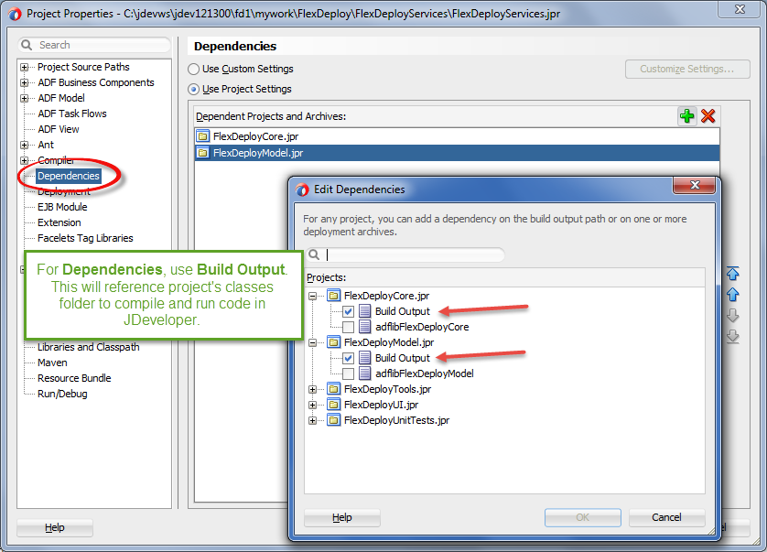
Task: Click Help in Edit Dependencies dialog
Action: coord(342,517)
